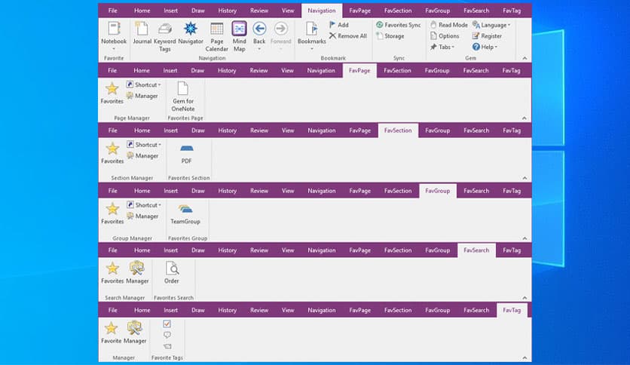Open Shortcut dropdown in Section Manager group
This screenshot has width=630, height=365.
point(144,145)
